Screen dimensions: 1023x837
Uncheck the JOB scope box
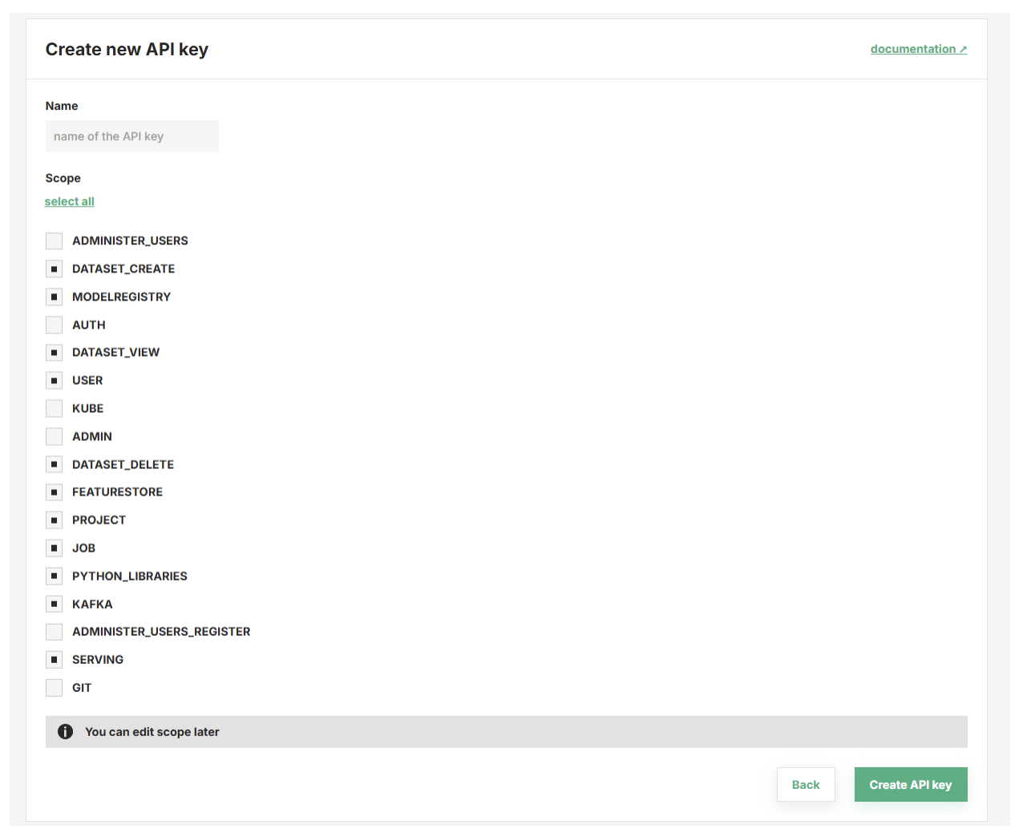55,548
